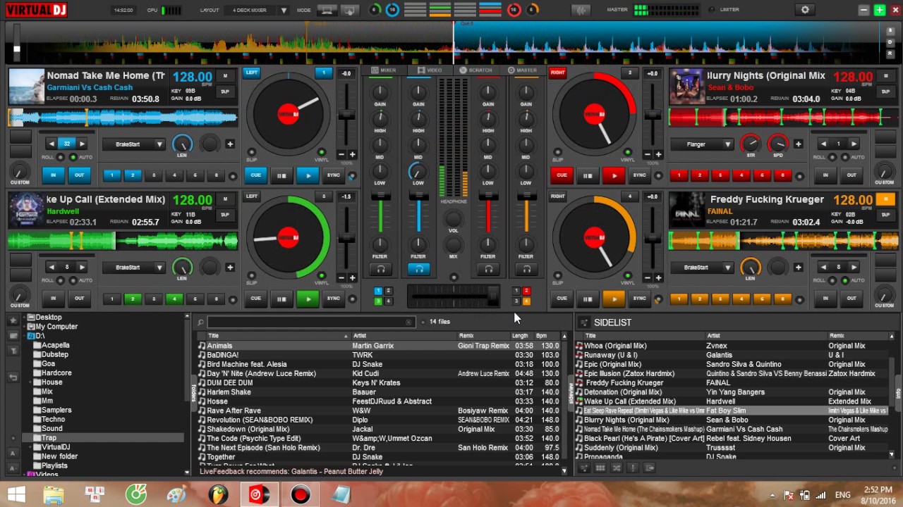Click red record app icon in taskbar

(x=301, y=495)
